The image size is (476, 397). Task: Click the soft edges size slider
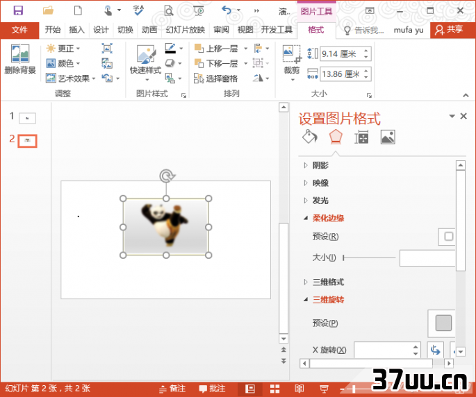click(x=369, y=257)
